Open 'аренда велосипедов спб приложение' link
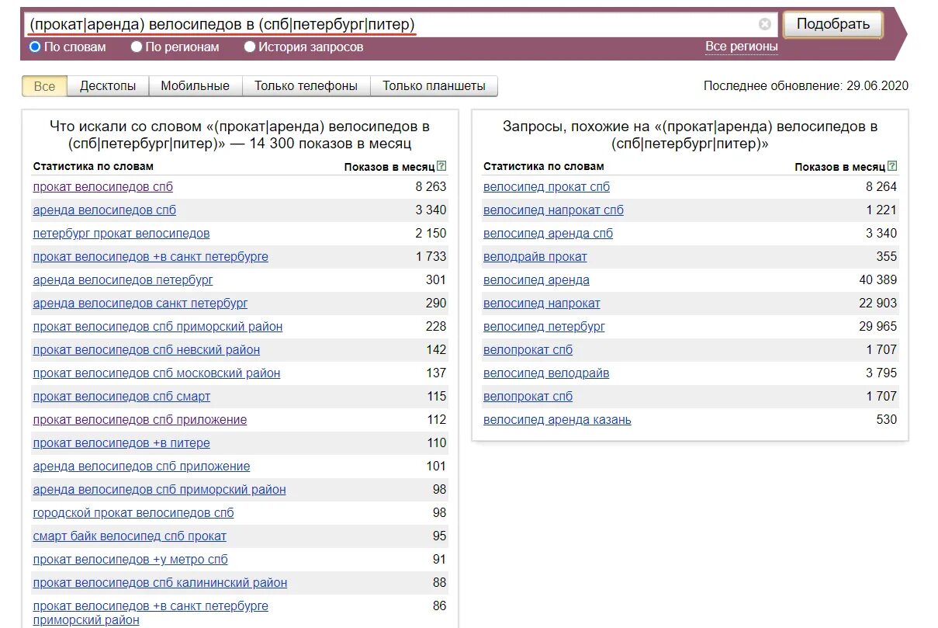The height and width of the screenshot is (628, 938). coord(141,467)
